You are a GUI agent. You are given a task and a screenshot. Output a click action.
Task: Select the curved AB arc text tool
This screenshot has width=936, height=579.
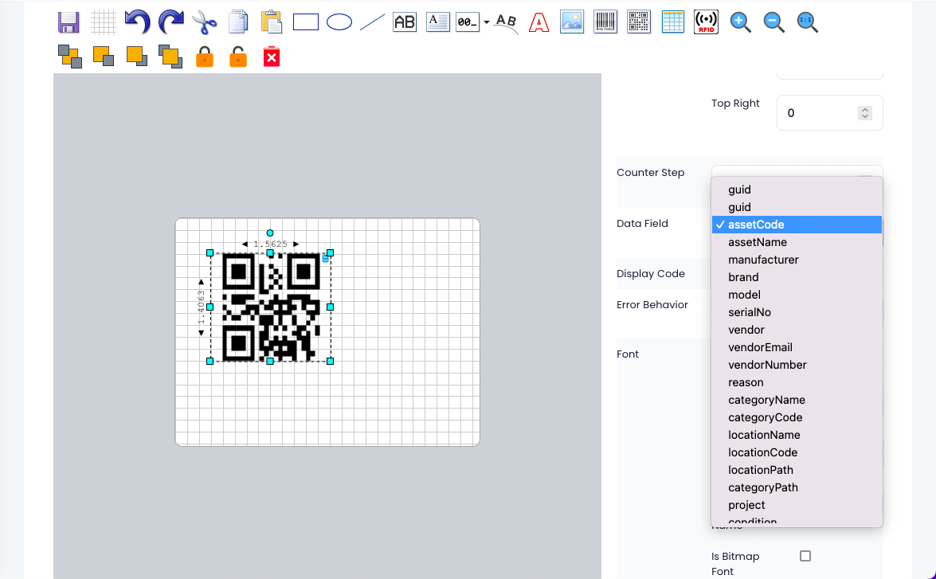(506, 22)
